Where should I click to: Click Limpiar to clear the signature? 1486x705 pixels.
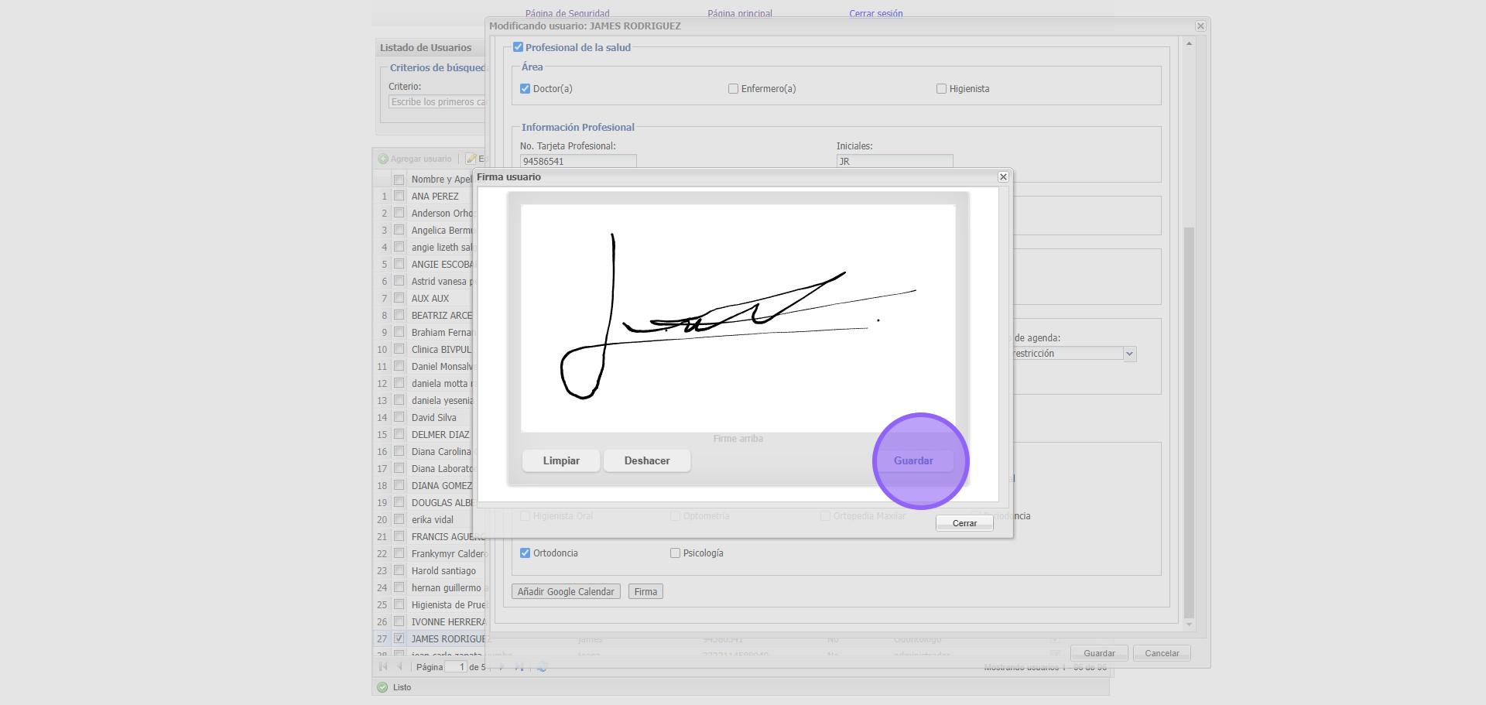point(561,461)
